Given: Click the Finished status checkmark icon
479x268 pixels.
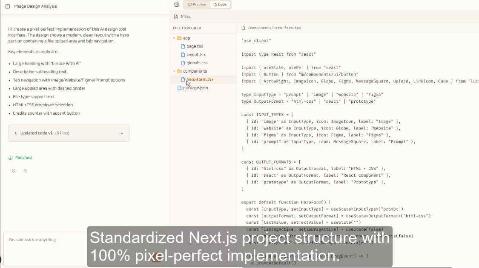Looking at the screenshot, I should point(11,157).
